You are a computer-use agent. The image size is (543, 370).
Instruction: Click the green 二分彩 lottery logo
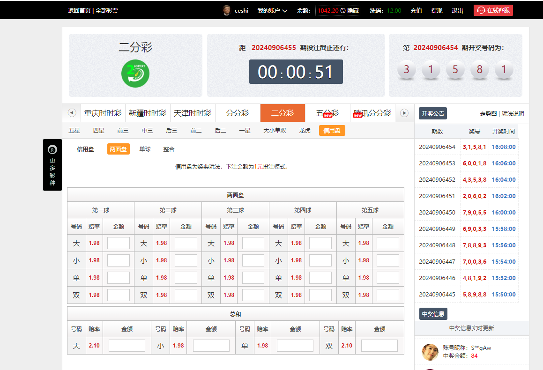tap(135, 74)
